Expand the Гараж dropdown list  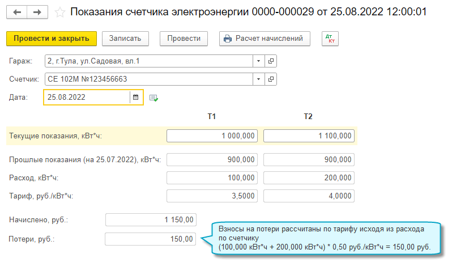258,61
